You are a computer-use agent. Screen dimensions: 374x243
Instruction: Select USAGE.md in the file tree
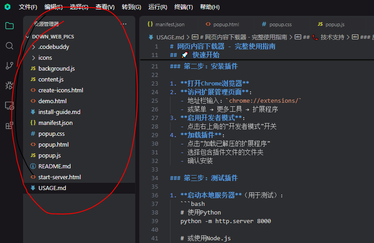(x=52, y=188)
